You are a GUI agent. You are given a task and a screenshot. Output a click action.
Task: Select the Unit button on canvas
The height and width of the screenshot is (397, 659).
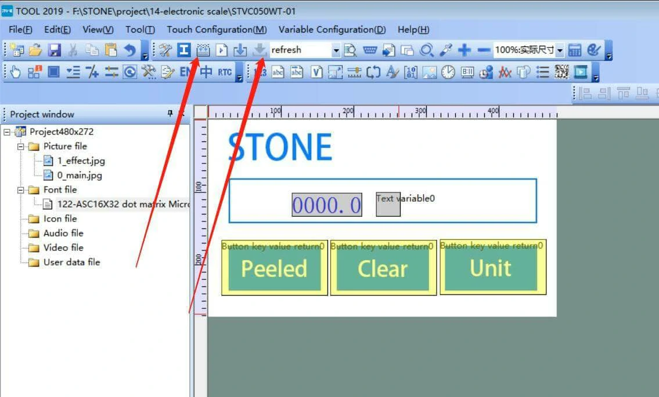pyautogui.click(x=493, y=267)
